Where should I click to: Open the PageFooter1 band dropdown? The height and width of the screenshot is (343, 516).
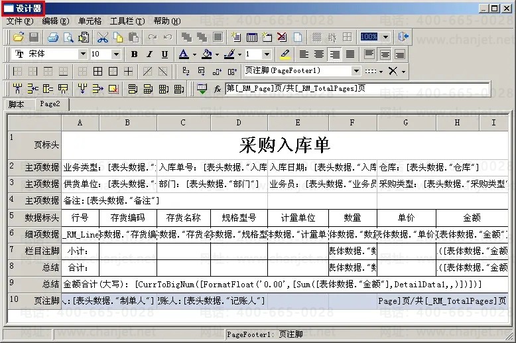click(356, 71)
